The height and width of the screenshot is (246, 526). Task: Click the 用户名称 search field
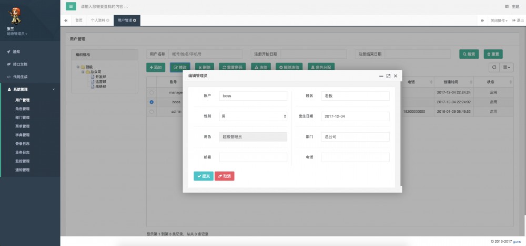tap(205, 54)
